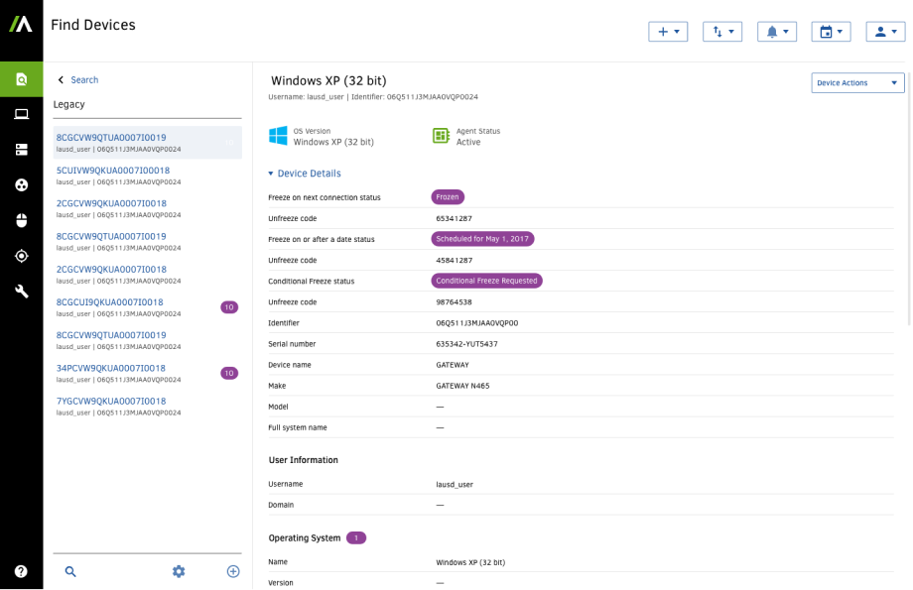Open the user account dropdown
913x590 pixels.
pyautogui.click(x=884, y=32)
